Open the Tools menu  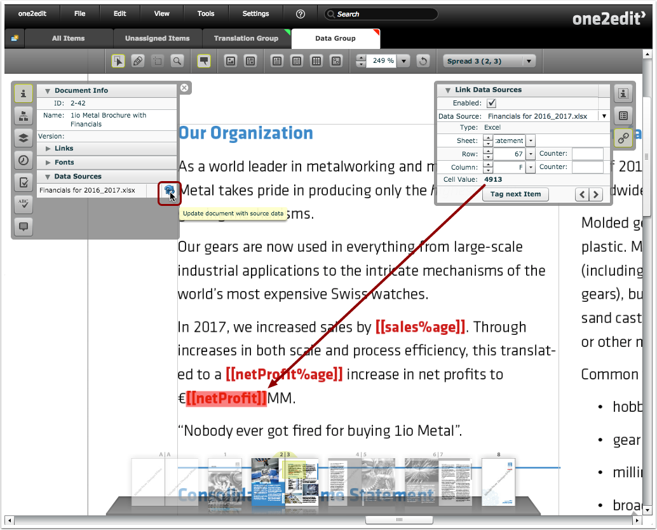tap(206, 14)
